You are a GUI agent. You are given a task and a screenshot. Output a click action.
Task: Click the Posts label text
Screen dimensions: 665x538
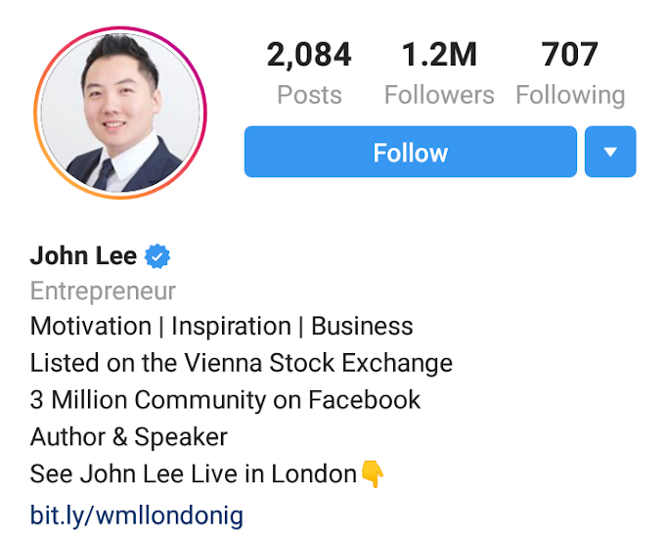[309, 95]
